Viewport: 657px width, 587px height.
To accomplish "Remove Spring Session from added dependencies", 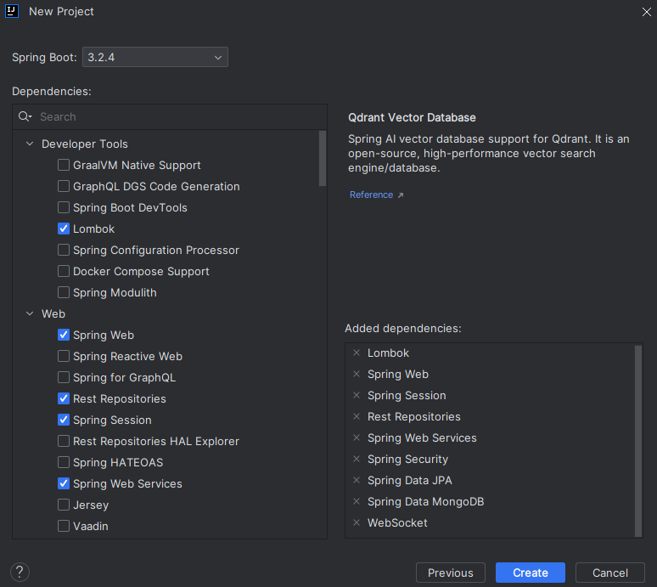I will [x=357, y=396].
